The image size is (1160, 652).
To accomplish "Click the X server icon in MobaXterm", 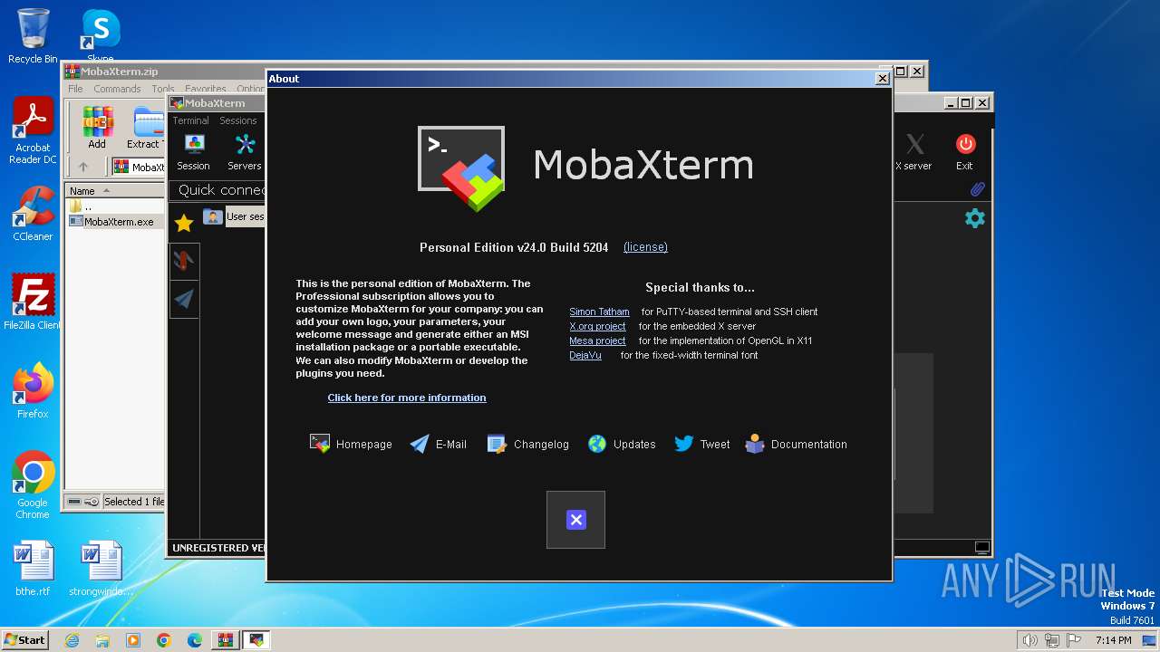I will coord(913,152).
